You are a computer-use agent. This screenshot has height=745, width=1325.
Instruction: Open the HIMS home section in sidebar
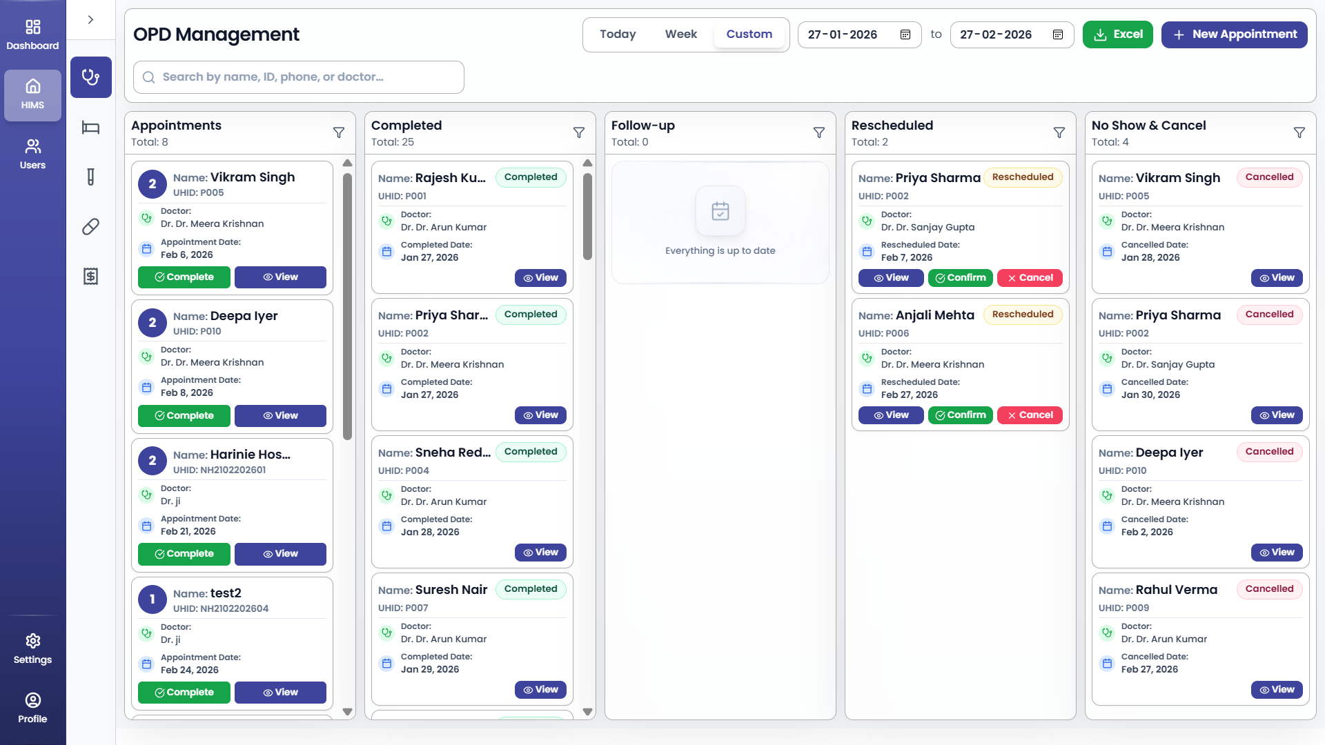click(x=32, y=94)
